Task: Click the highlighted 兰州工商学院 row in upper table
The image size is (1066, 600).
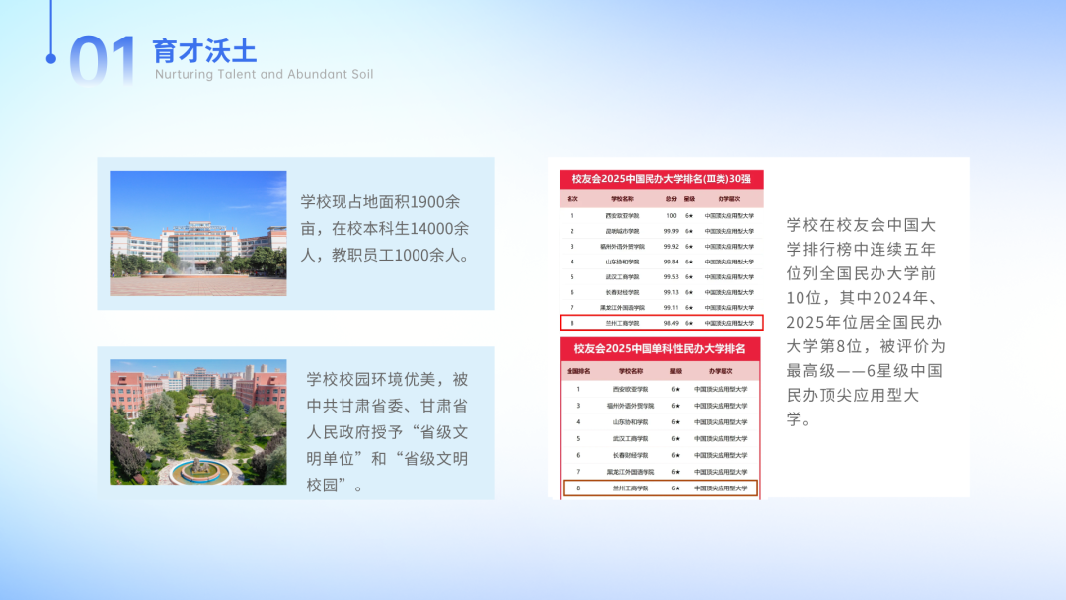Action: [x=660, y=323]
